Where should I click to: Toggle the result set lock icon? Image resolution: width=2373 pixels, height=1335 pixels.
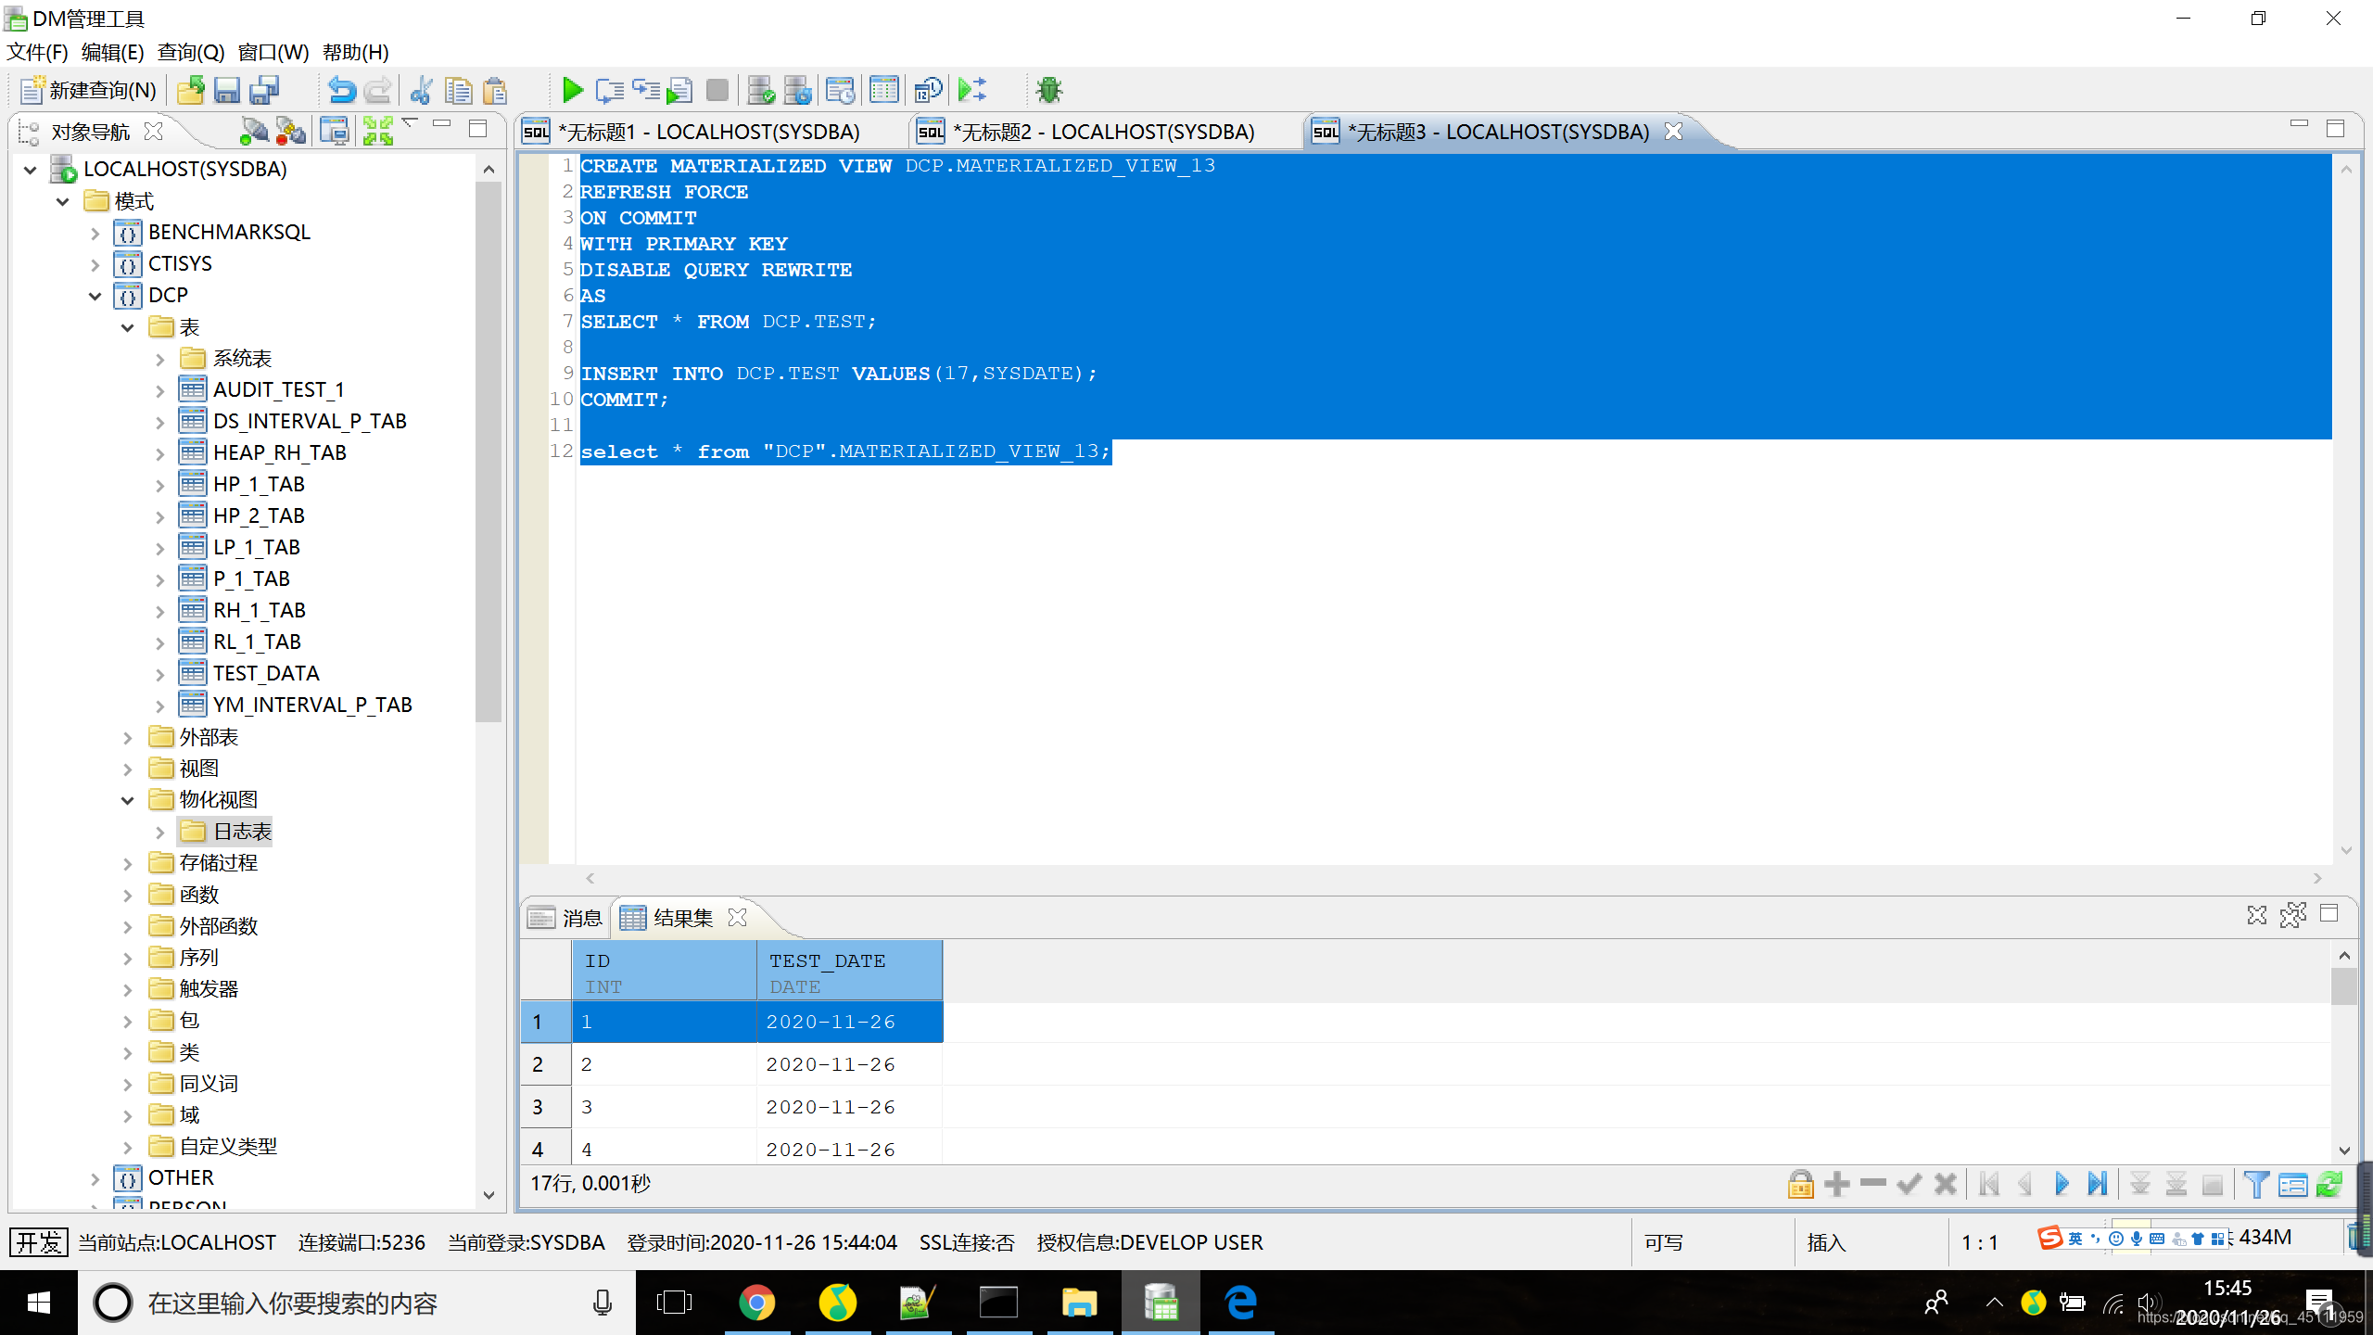point(1800,1184)
